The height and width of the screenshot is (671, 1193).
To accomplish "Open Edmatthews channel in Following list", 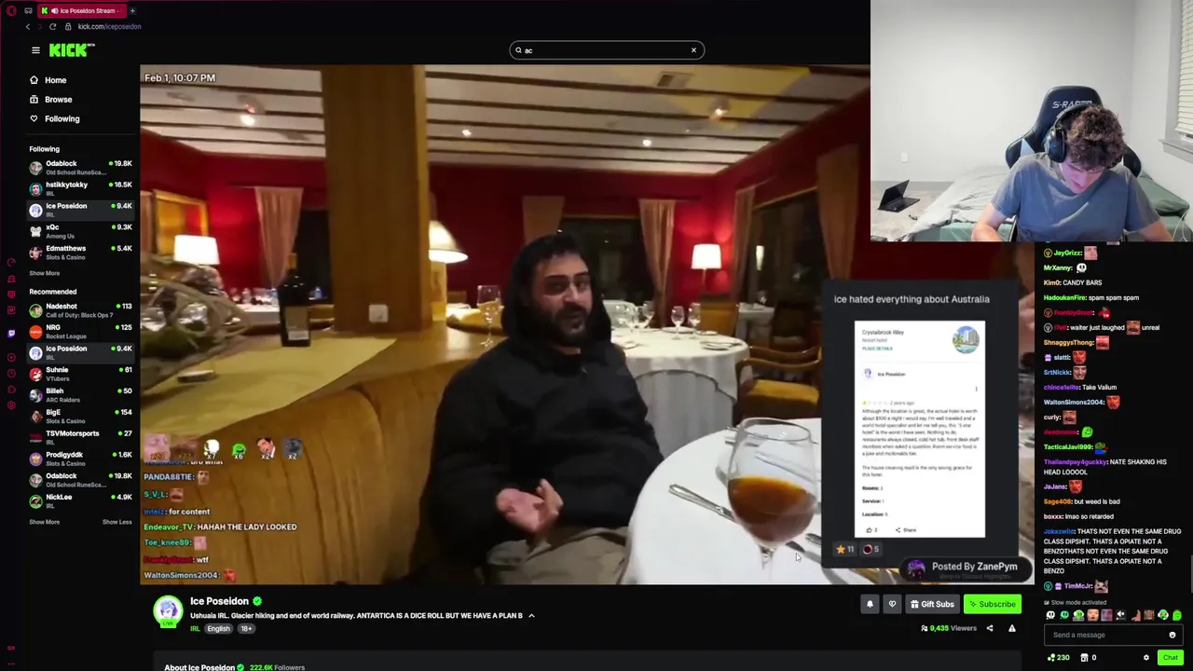I will (80, 253).
